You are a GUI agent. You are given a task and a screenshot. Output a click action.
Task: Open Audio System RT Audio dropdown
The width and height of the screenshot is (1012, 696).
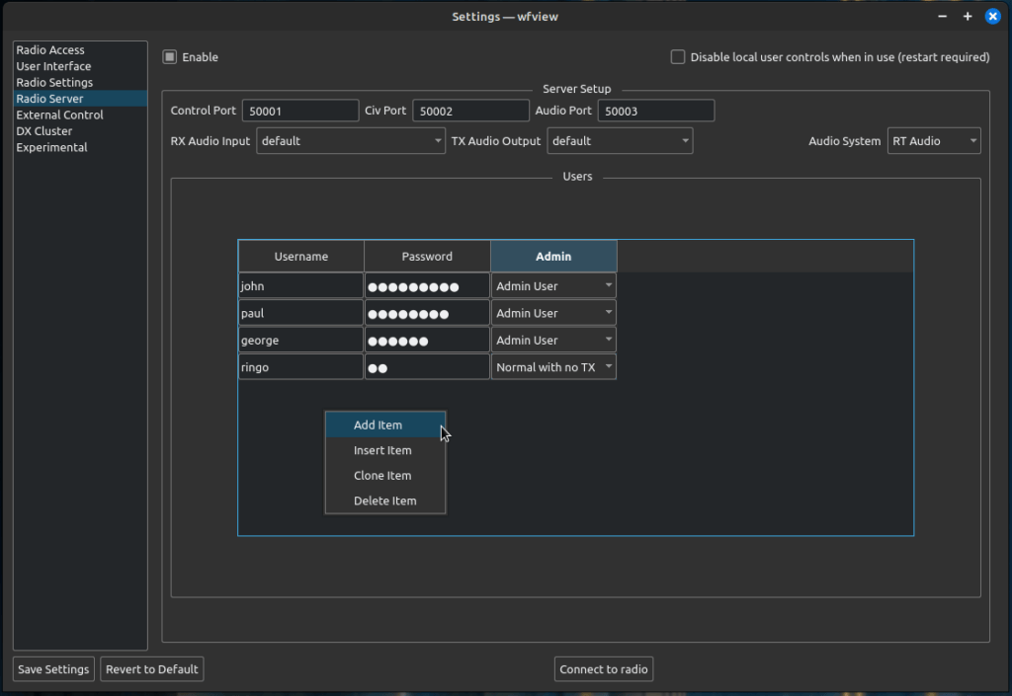click(934, 140)
